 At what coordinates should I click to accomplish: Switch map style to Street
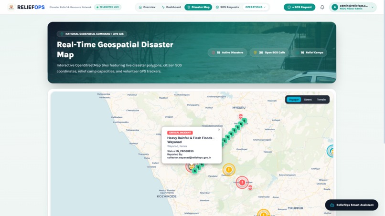point(308,100)
